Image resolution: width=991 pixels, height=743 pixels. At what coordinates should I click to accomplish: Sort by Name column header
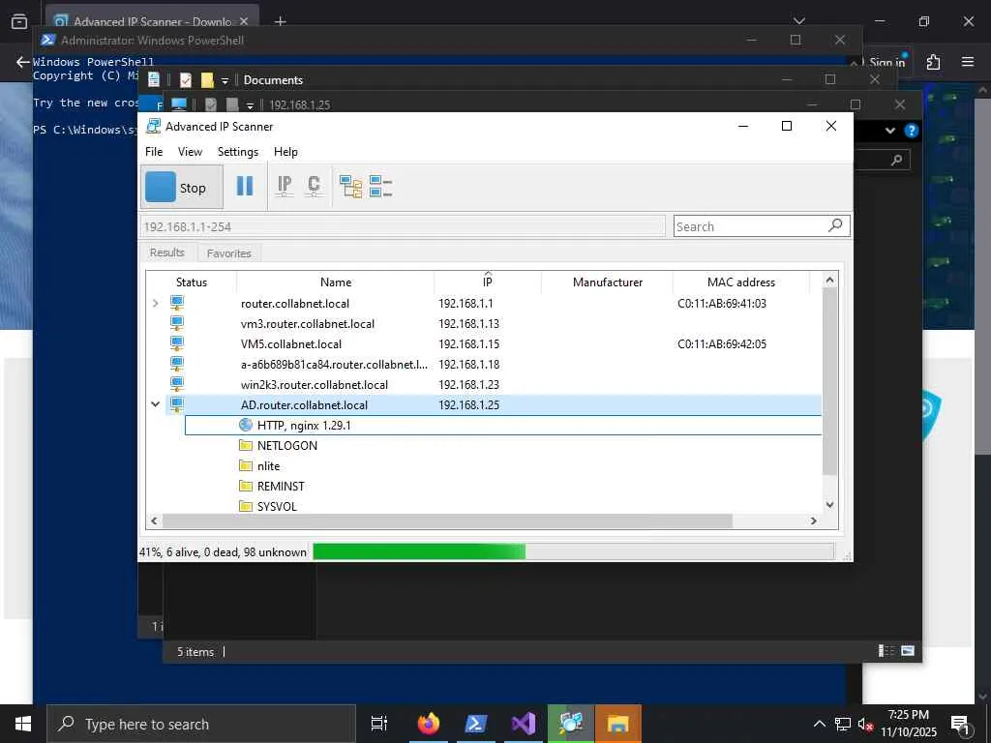point(336,282)
